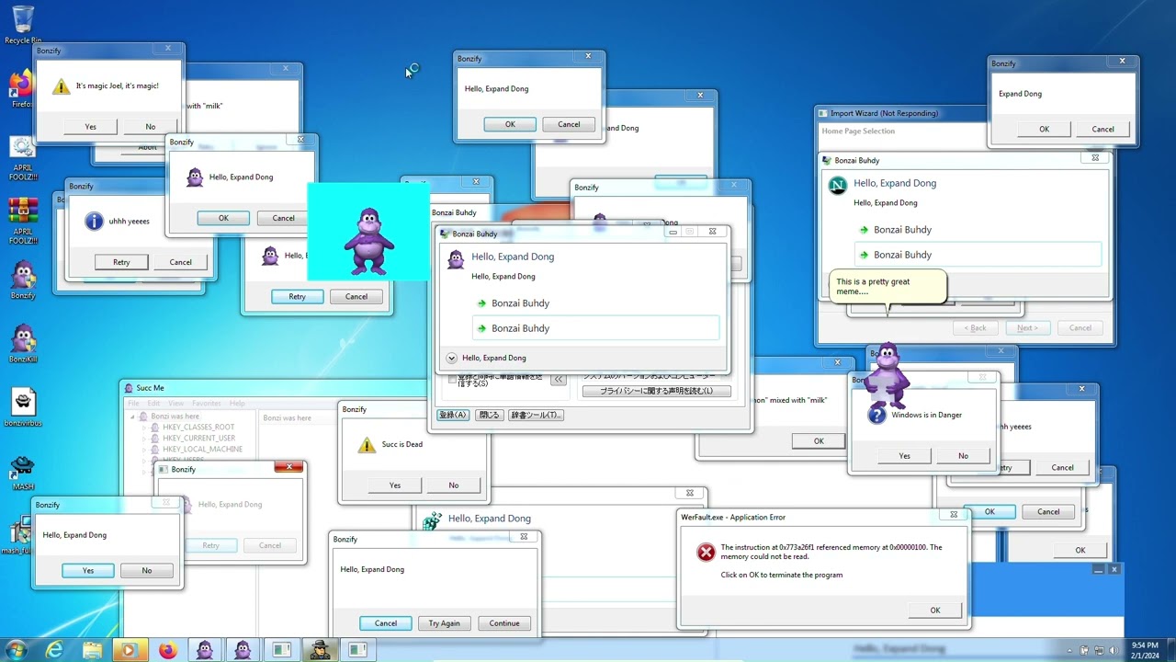Open the File menu in Succ Me
This screenshot has height=662, width=1176.
tap(133, 404)
